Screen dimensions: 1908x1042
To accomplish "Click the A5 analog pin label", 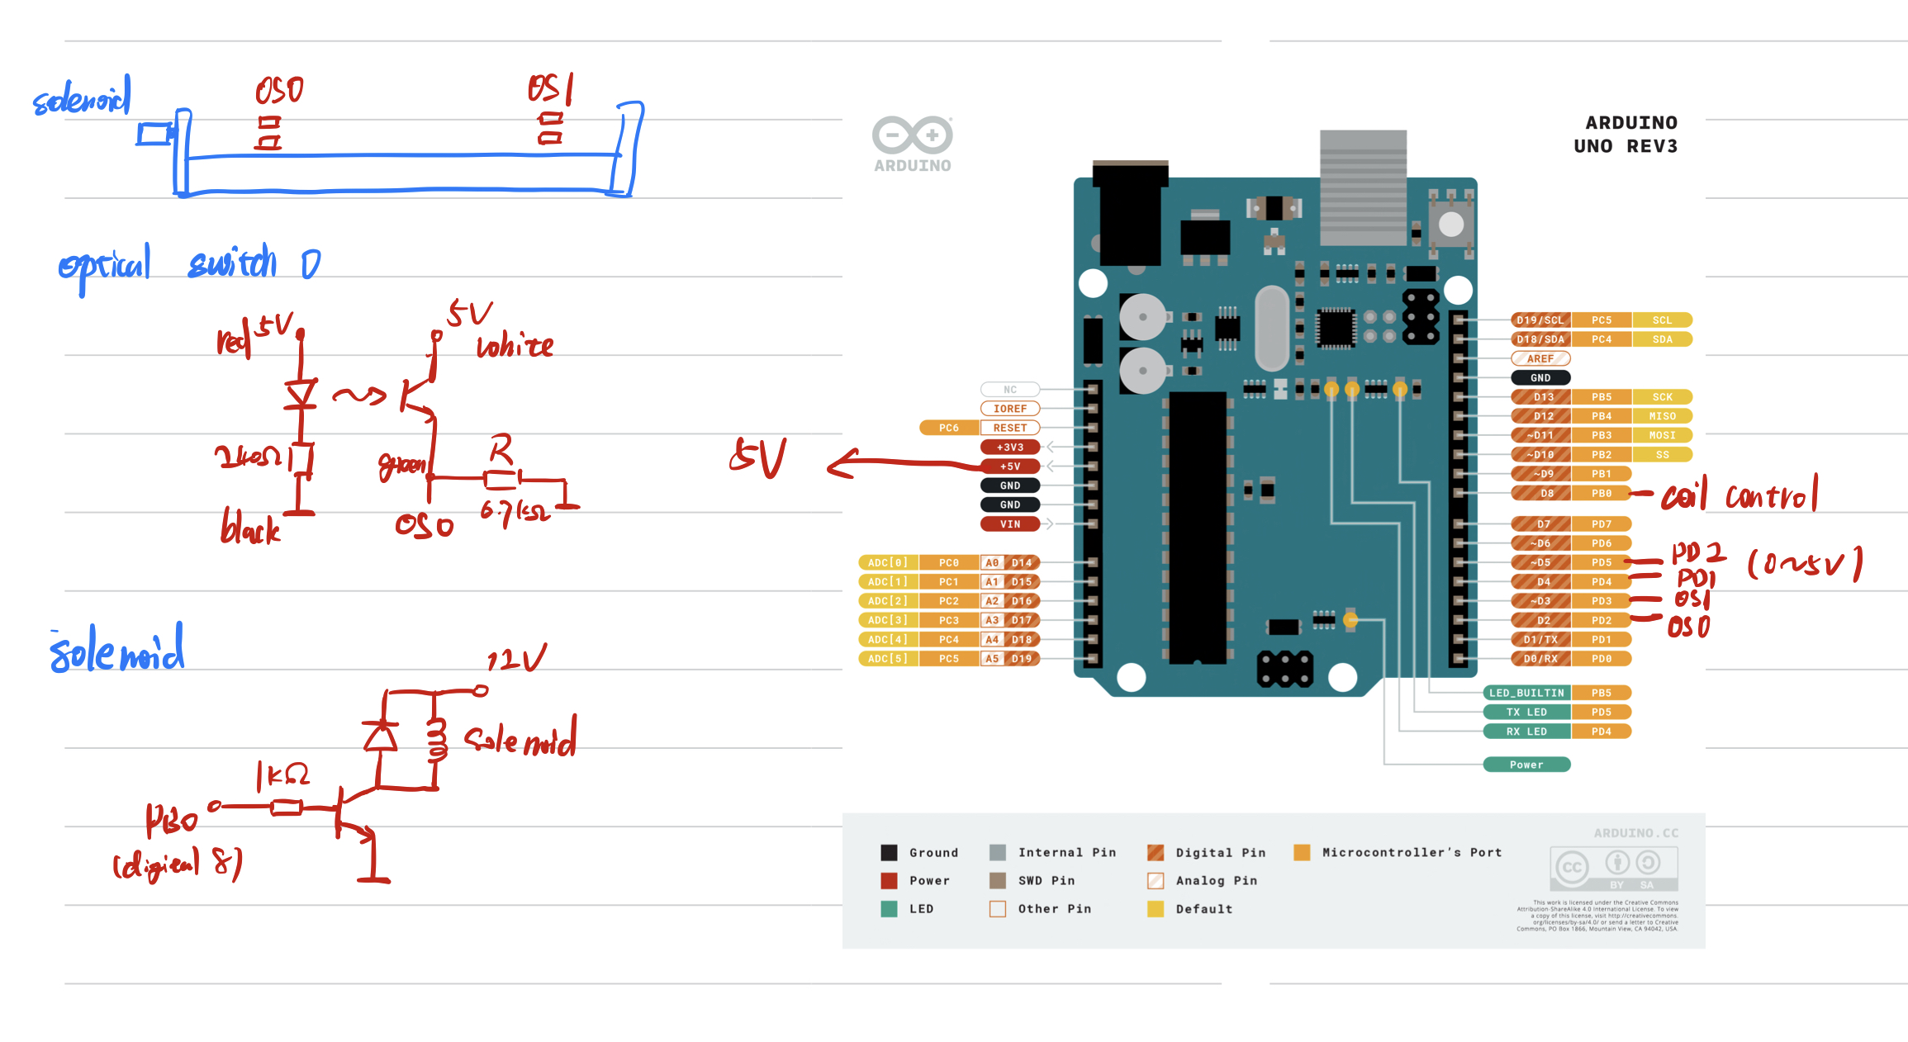I will 992,659.
